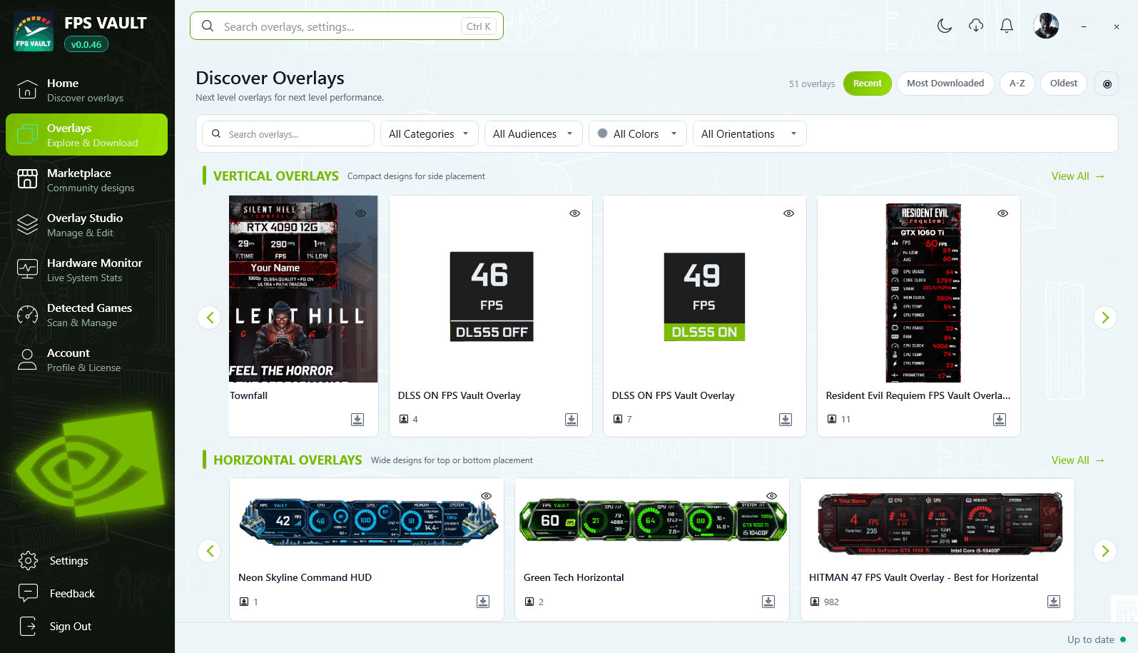The image size is (1138, 653).
Task: Preview the Neon Skyline Command HUD
Action: [486, 496]
